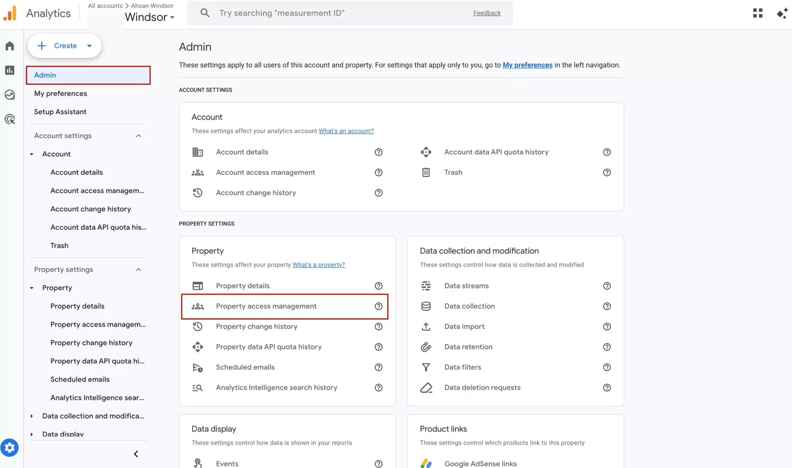Select the Scheduled emails icon

click(x=198, y=367)
